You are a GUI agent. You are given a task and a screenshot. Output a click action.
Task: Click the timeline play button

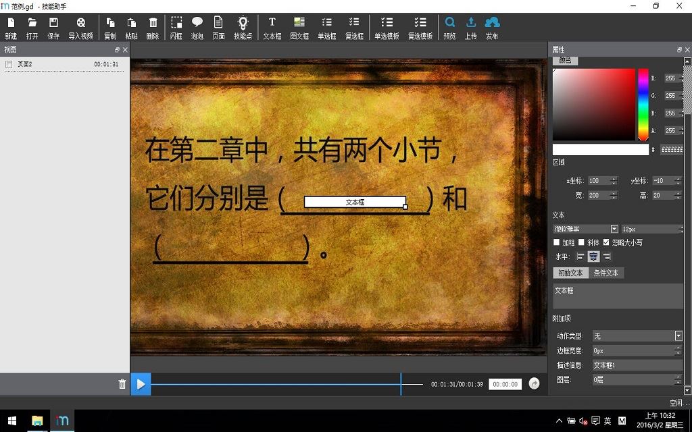(x=141, y=384)
